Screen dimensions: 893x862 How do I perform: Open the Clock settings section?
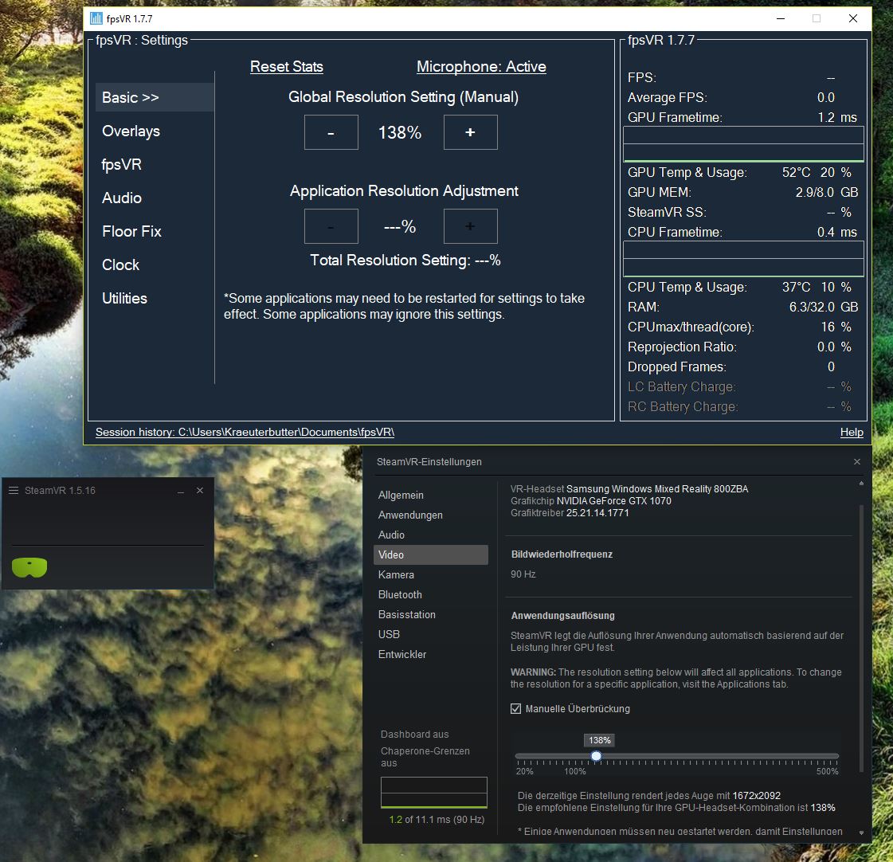click(120, 265)
